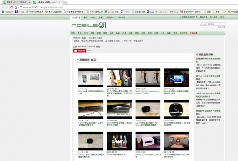Open the Facebook bookmark
The height and width of the screenshot is (161, 238).
(x=7, y=12)
